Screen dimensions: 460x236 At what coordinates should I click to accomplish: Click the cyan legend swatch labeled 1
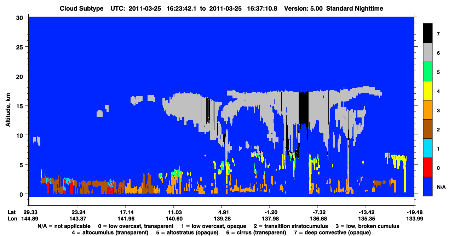pyautogui.click(x=428, y=148)
